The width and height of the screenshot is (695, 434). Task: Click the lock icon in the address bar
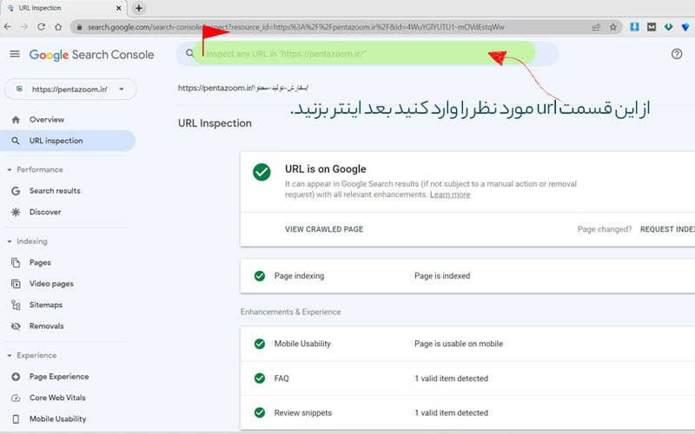point(79,27)
